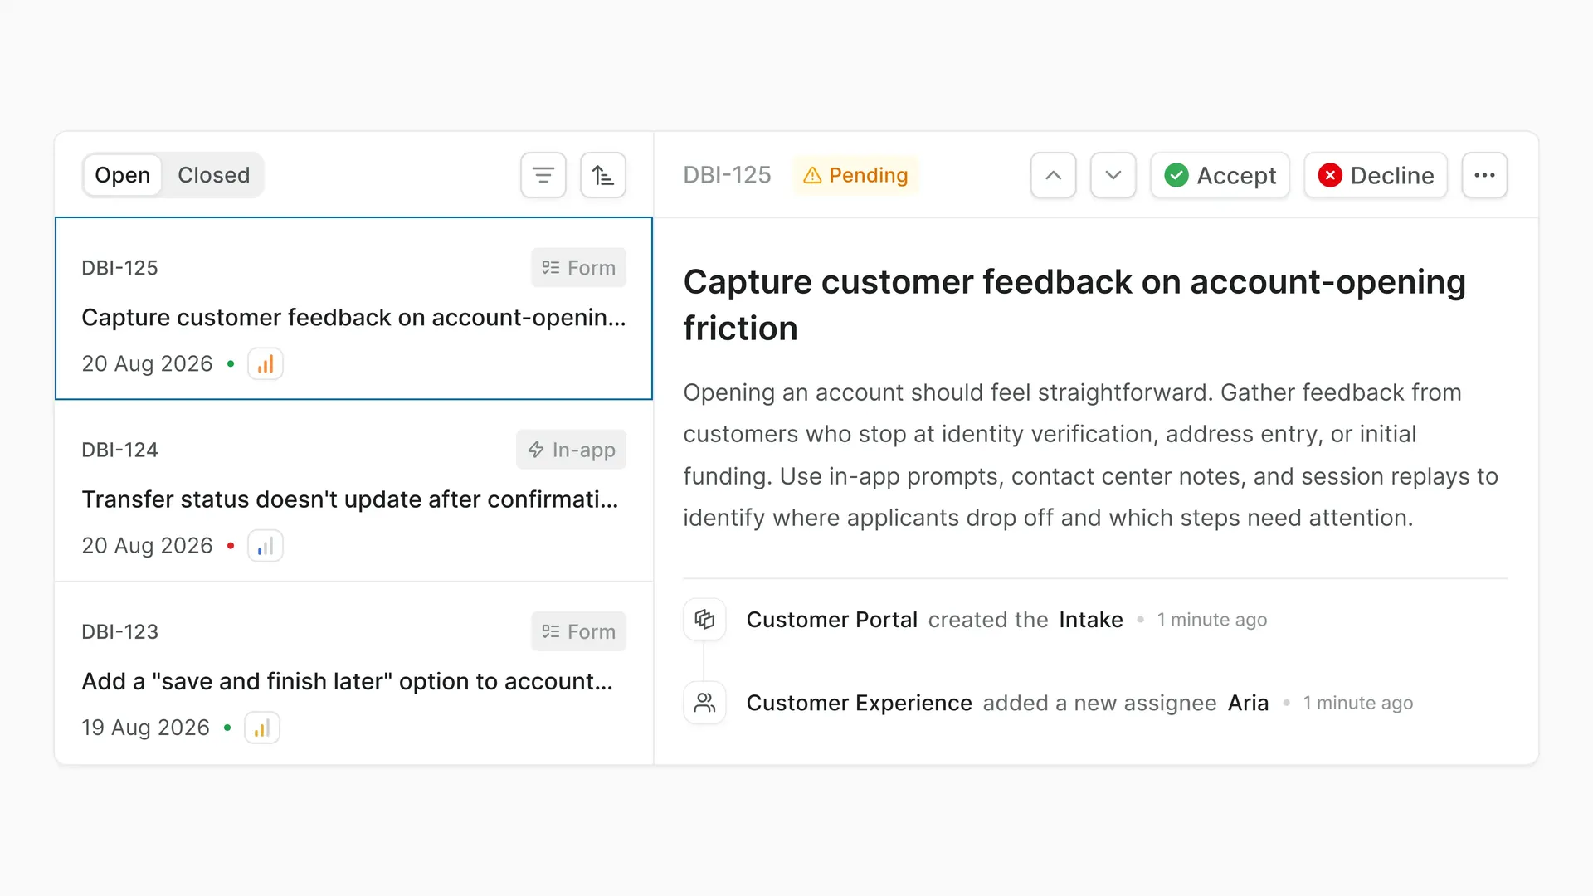Screen dimensions: 1593x896
Task: Click 'Customer Portal' in activity log
Action: pyautogui.click(x=831, y=620)
